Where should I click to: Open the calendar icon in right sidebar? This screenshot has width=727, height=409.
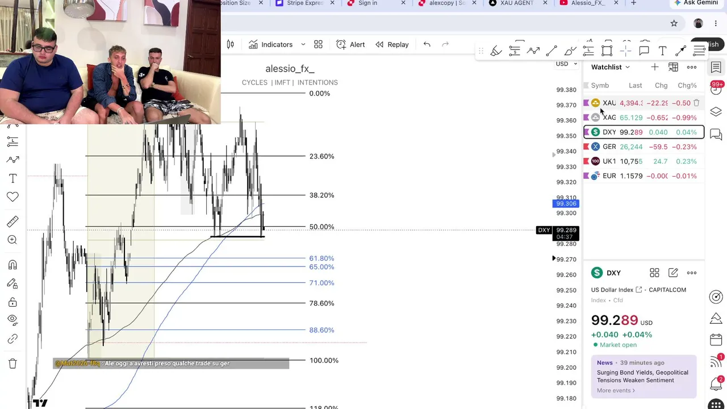point(716,340)
